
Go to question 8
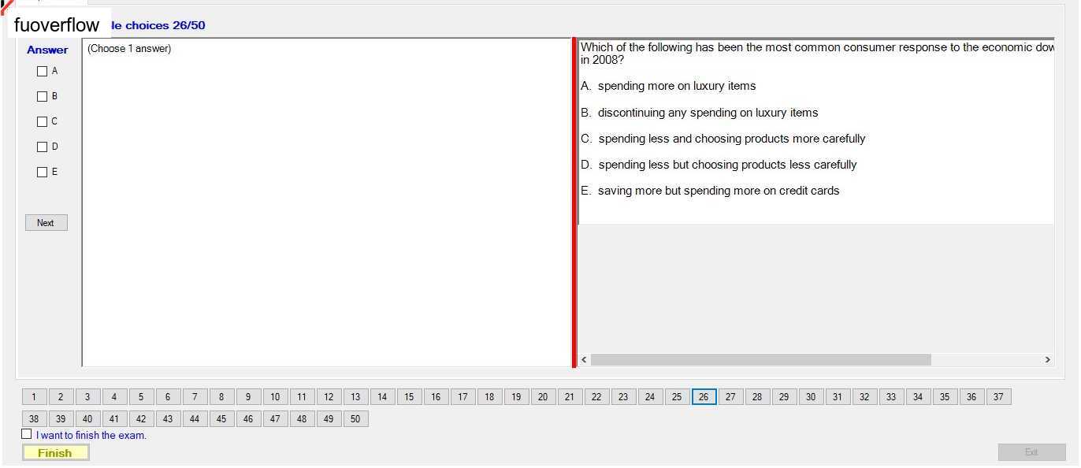(x=221, y=397)
